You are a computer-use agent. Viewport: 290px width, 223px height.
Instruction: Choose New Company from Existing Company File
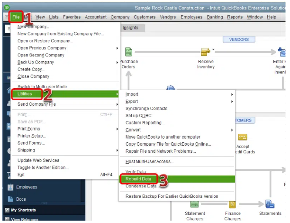[65, 34]
